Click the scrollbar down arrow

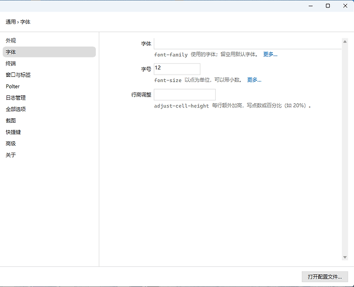click(345, 257)
